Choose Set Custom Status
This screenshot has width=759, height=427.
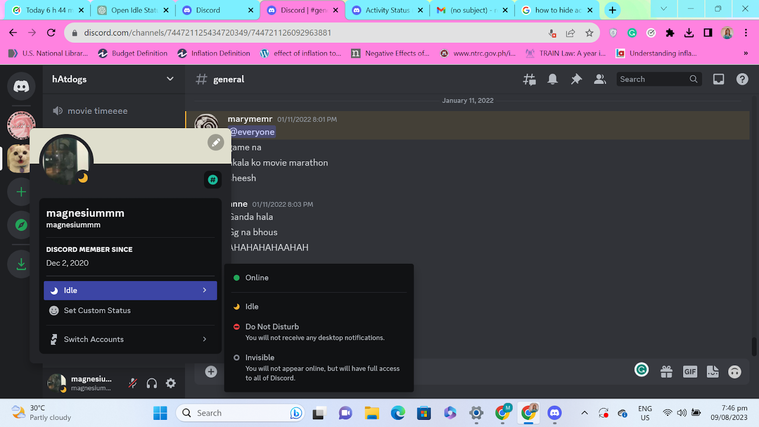pos(130,310)
